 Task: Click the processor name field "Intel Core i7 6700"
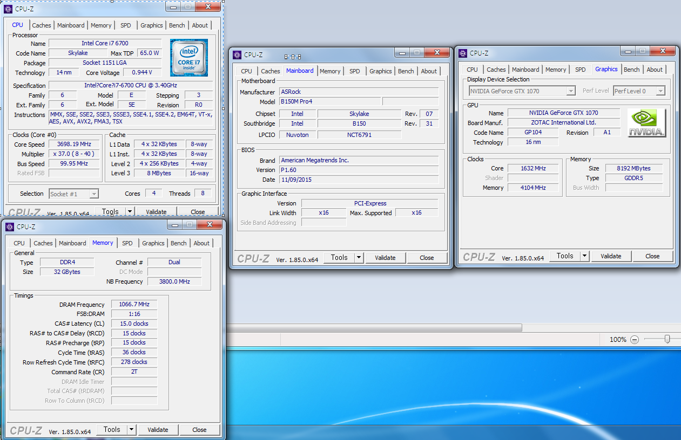(x=105, y=43)
